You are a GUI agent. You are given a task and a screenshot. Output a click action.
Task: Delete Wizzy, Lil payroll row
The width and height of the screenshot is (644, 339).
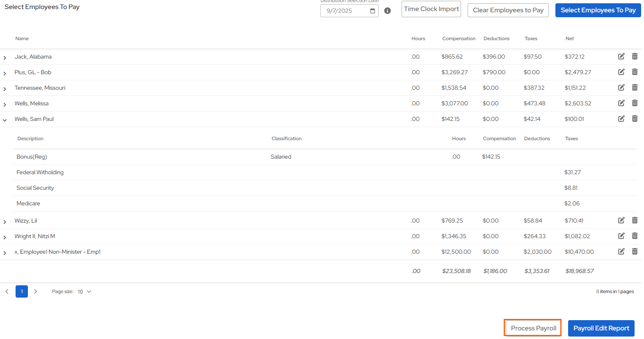coord(635,221)
